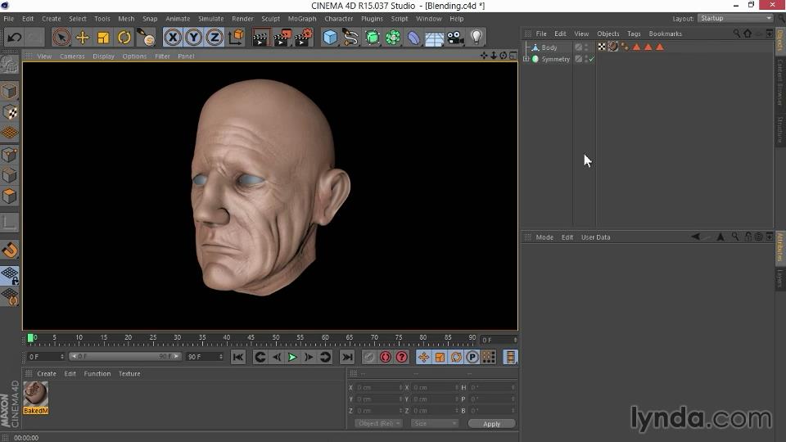Screen dimensions: 786x442
Task: Click the Camera object icon
Action: [x=456, y=38]
